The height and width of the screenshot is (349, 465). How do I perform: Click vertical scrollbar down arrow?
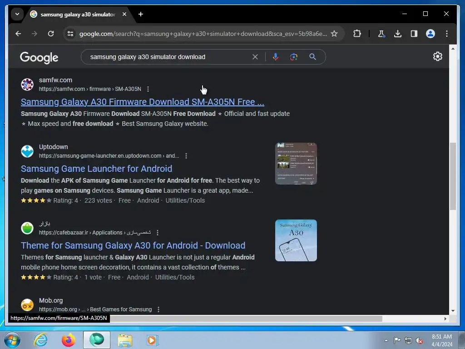click(x=453, y=311)
